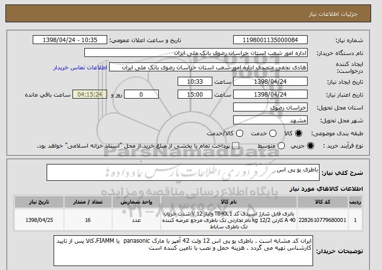Viewport: 382px width, 270px height.
Task: Click the خراسان رضوی province field
Action: pos(270,108)
